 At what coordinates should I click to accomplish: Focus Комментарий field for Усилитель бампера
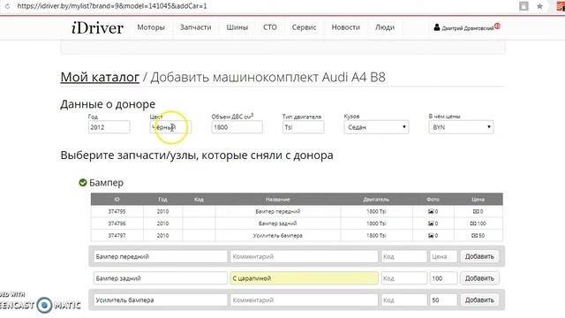(x=304, y=300)
